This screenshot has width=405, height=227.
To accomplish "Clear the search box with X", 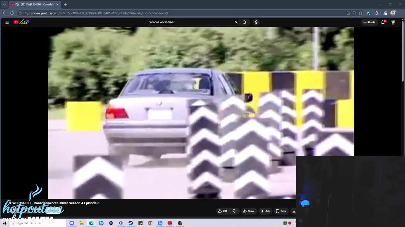I will 236,22.
